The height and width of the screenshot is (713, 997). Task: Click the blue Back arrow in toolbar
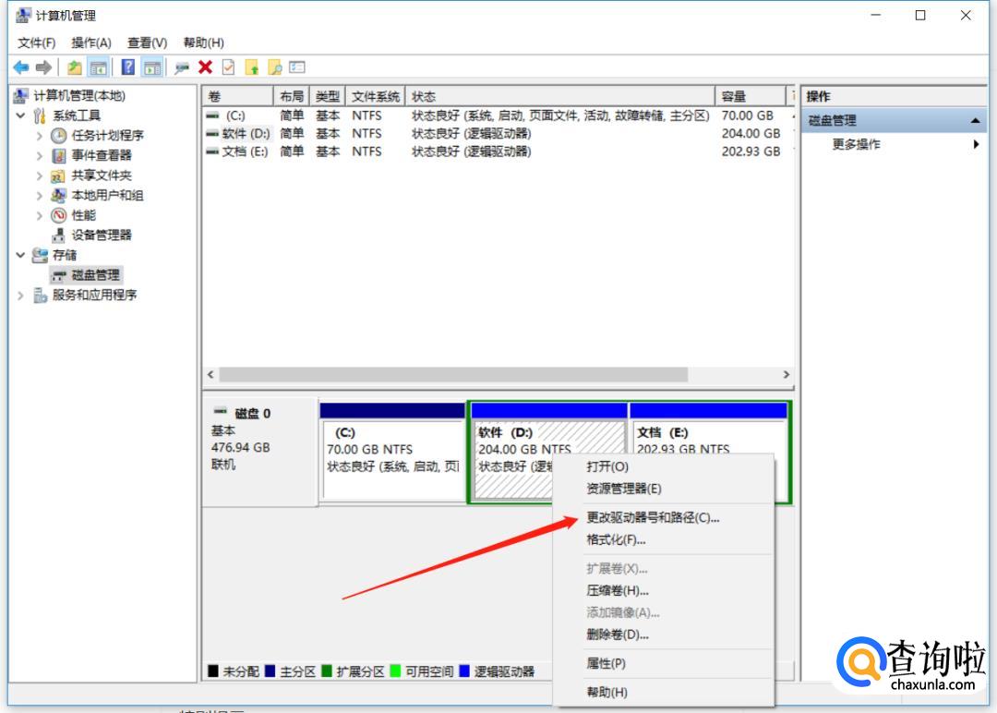click(x=20, y=67)
